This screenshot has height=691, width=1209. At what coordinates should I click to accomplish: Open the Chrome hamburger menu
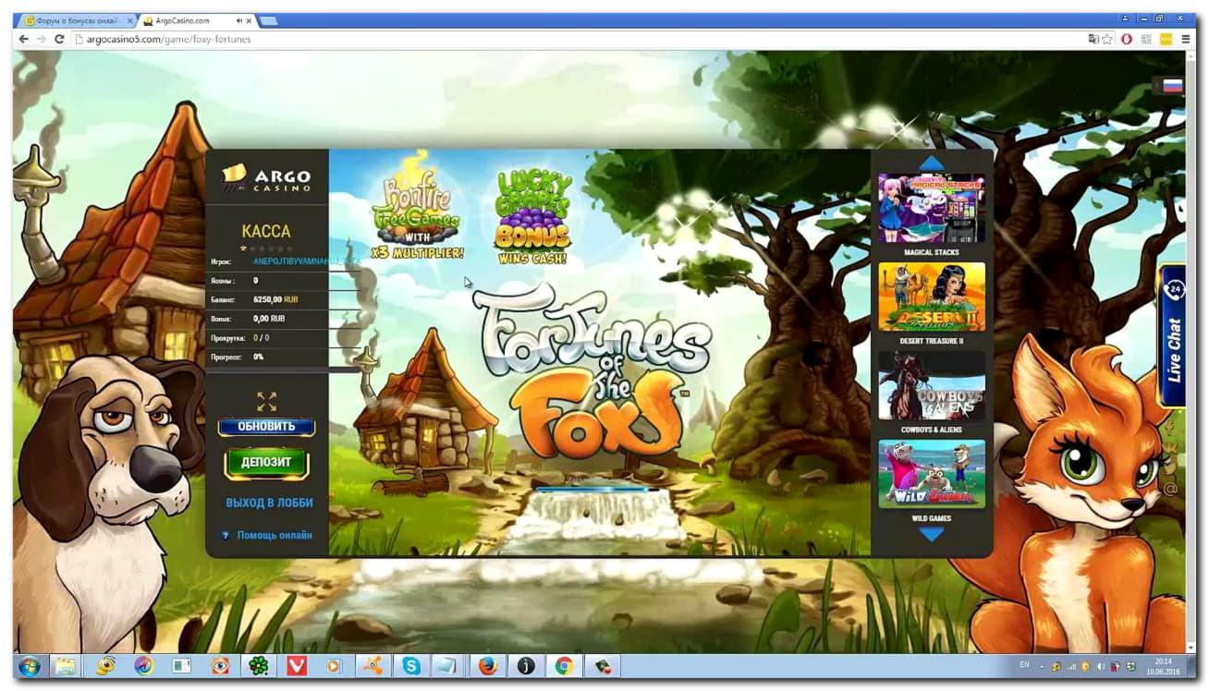tap(1186, 39)
